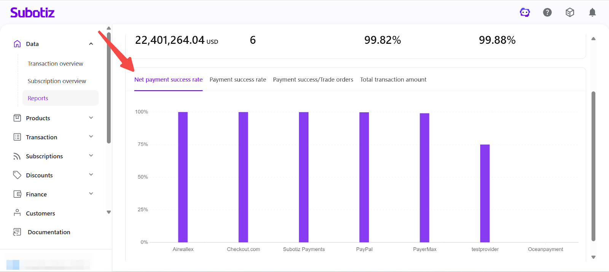Open the notifications bell
609x272 pixels.
[592, 13]
